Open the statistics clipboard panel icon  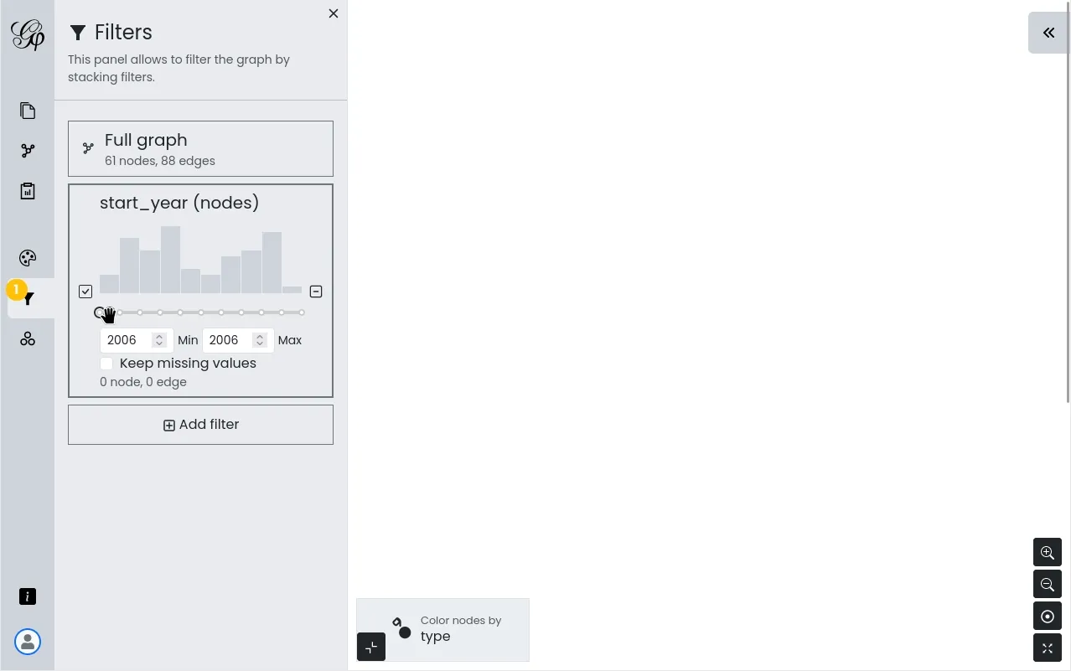28,191
